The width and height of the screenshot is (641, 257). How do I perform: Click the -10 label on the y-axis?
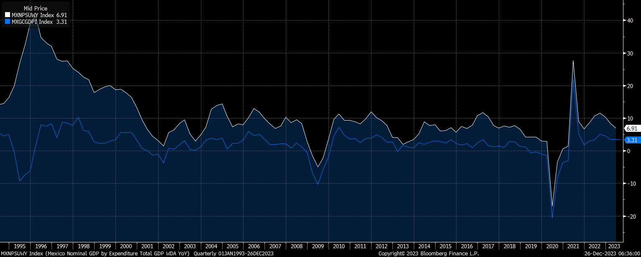(x=631, y=183)
